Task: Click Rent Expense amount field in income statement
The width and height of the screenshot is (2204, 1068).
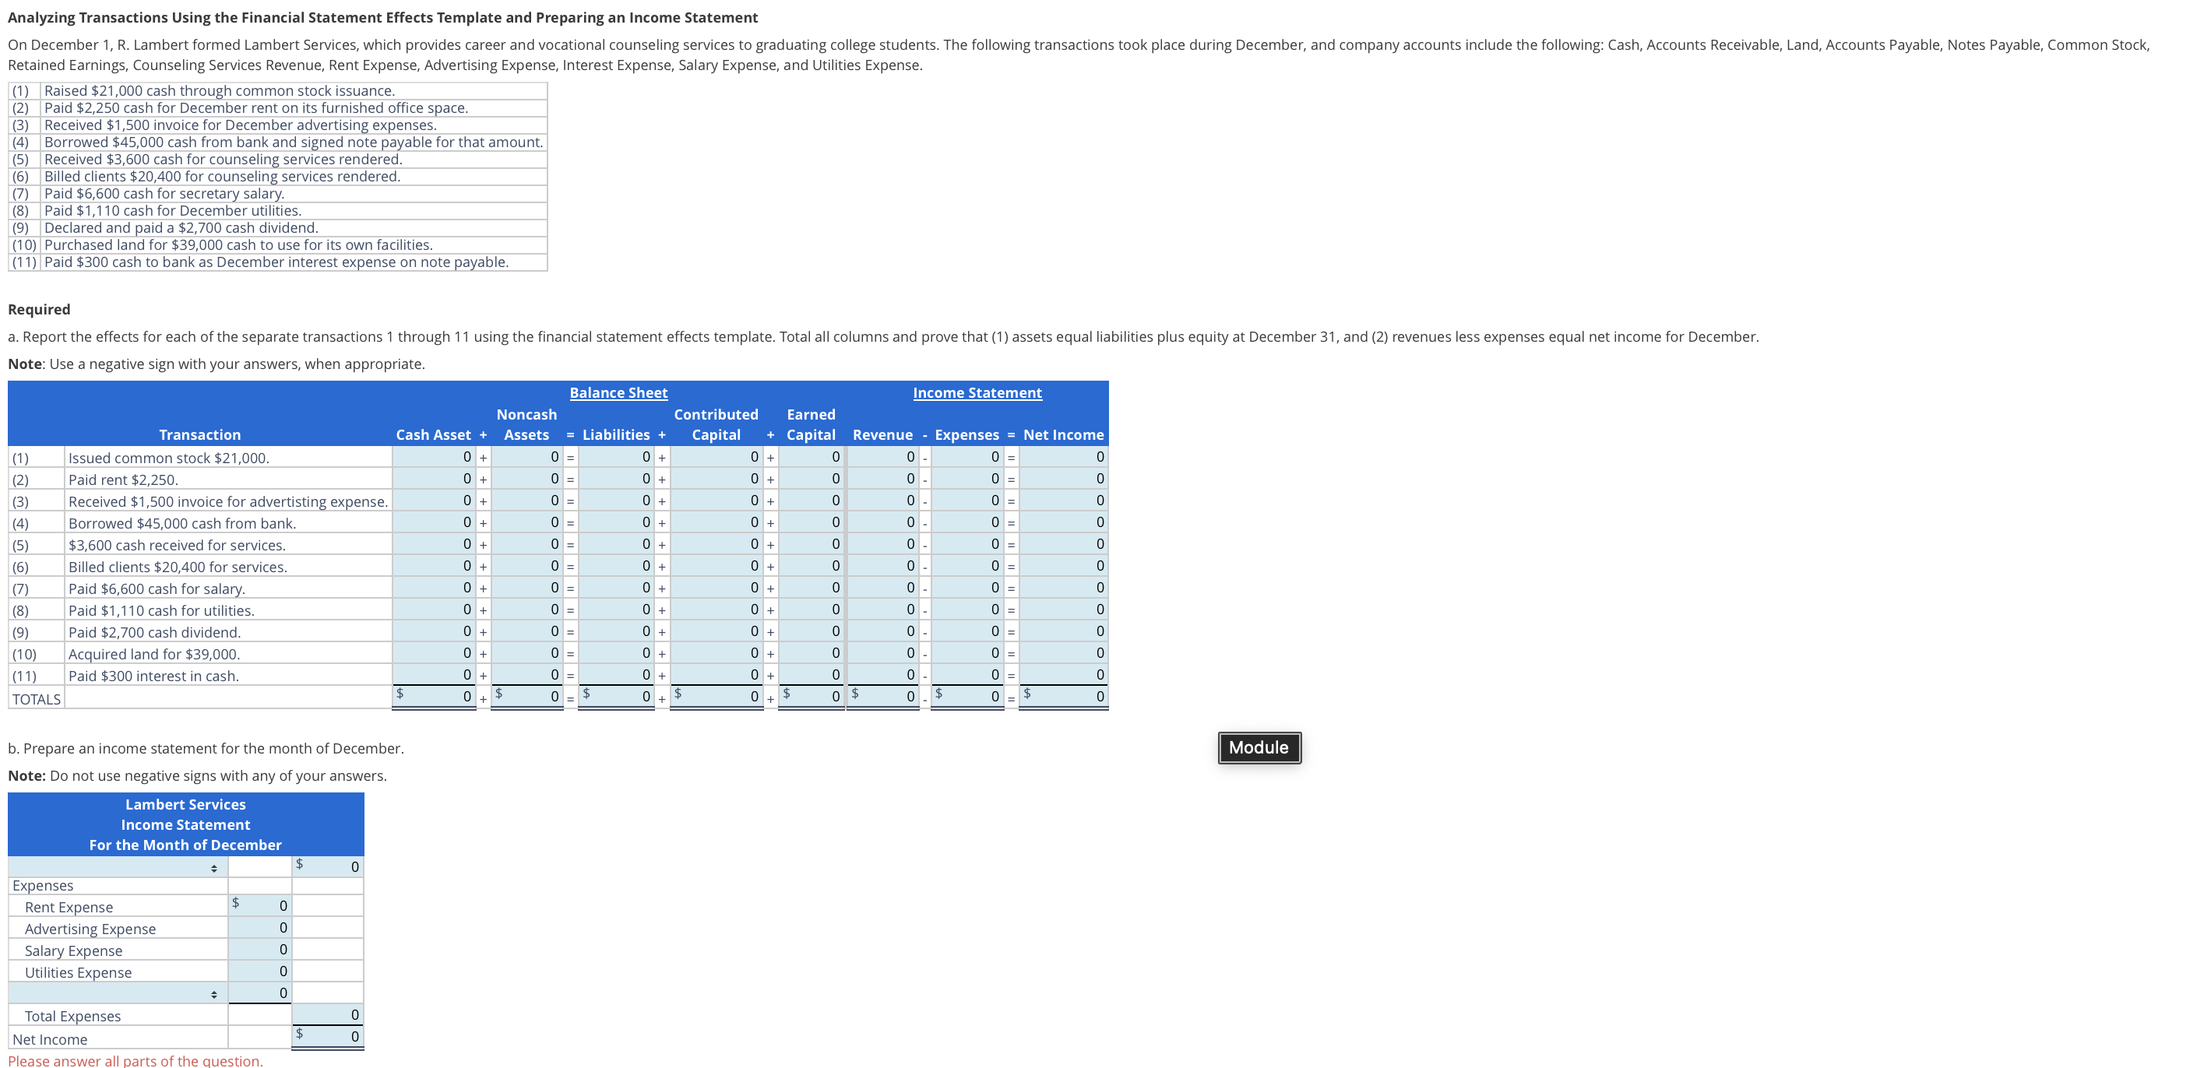Action: point(259,905)
